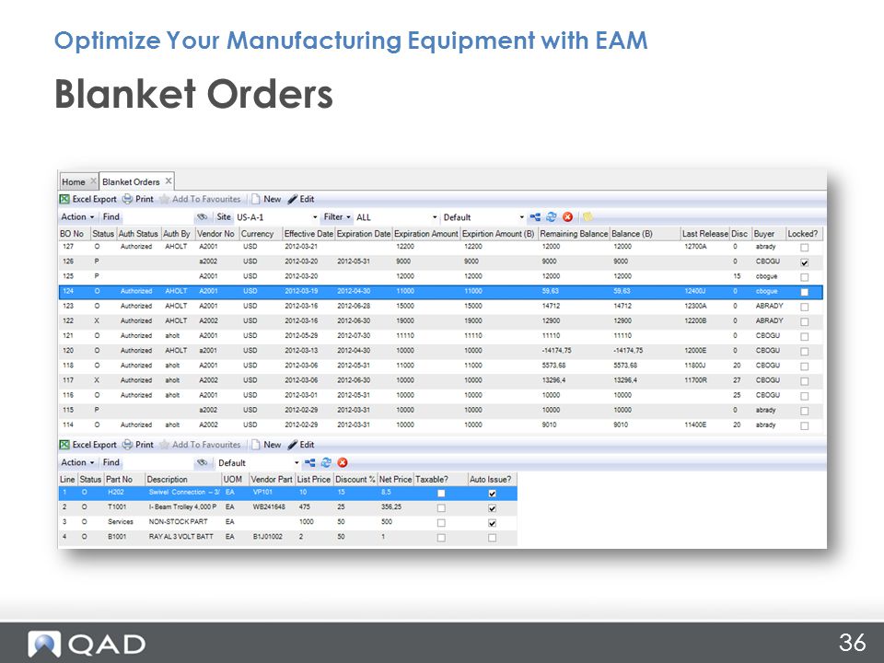Sort by BO No column header
884x663 pixels.
(x=74, y=233)
